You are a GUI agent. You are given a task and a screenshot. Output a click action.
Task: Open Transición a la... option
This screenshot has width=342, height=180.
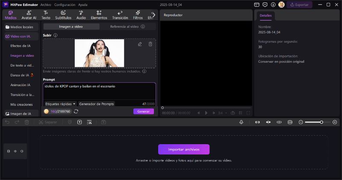[x=22, y=95]
